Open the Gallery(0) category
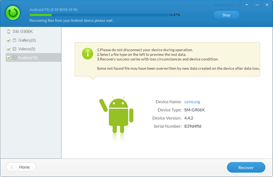273x177 pixels. 27,40
